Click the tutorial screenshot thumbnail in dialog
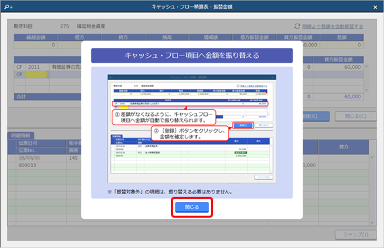The image size is (384, 248). point(192,129)
